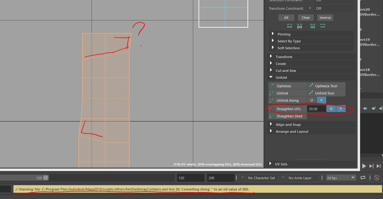This screenshot has height=199, width=383.
Task: Click the UV shells statistics text in viewport
Action: pyautogui.click(x=218, y=164)
